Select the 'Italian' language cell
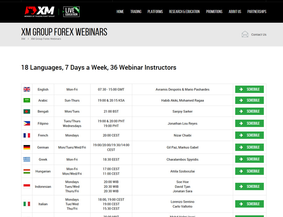 pos(43,204)
